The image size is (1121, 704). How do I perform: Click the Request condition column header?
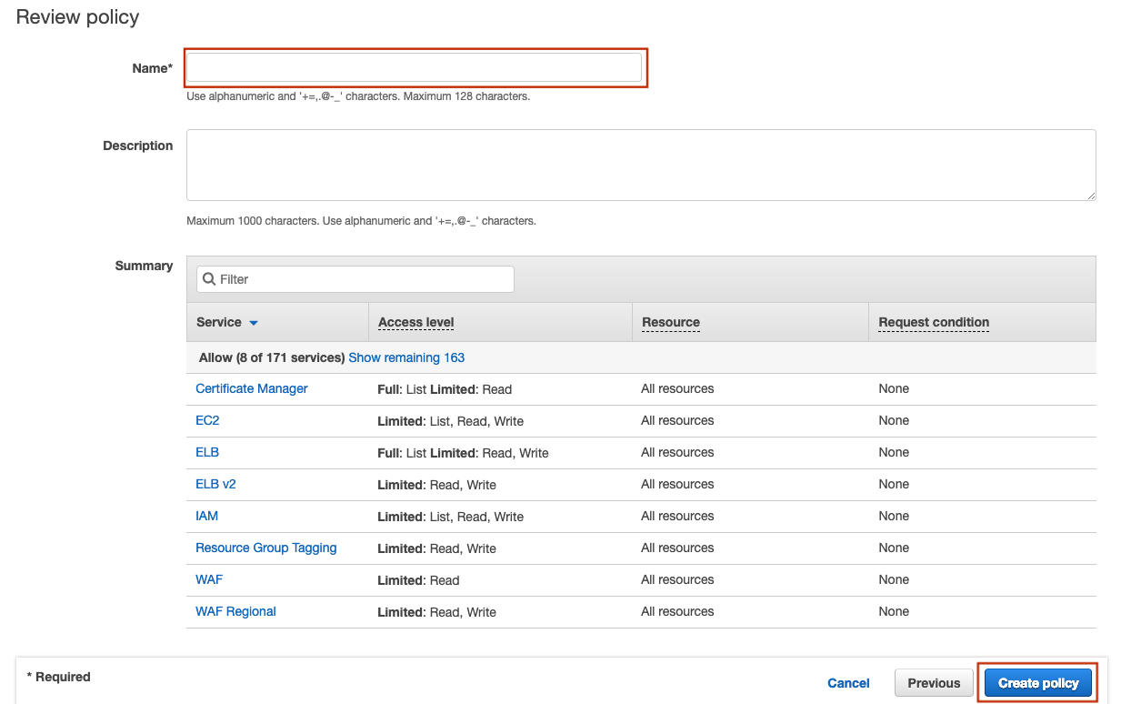click(x=933, y=322)
